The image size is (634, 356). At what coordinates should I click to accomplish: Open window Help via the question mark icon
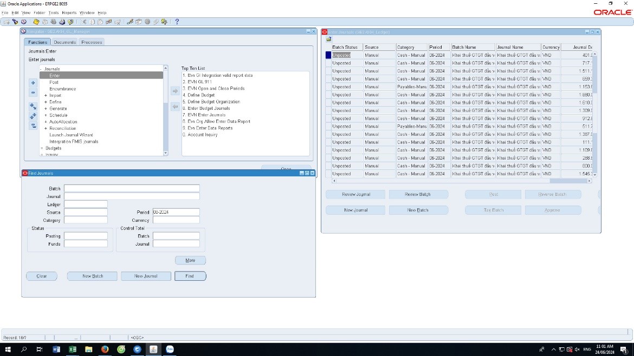pos(177,22)
